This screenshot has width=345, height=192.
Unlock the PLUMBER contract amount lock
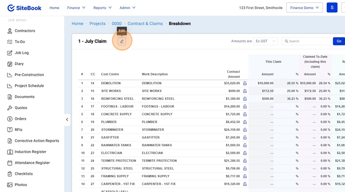[245, 122]
